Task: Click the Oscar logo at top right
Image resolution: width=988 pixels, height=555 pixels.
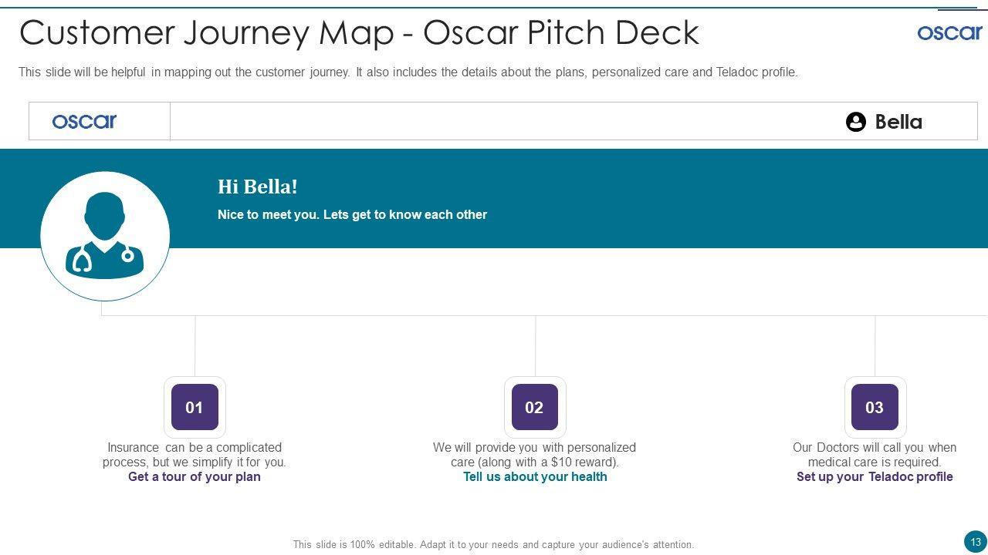Action: coord(949,32)
